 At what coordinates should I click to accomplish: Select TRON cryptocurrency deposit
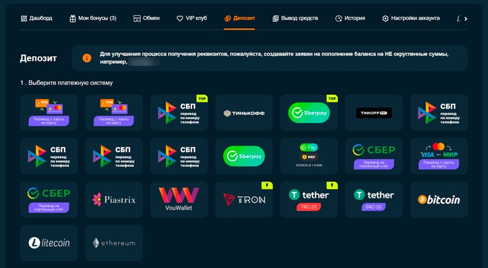[243, 200]
